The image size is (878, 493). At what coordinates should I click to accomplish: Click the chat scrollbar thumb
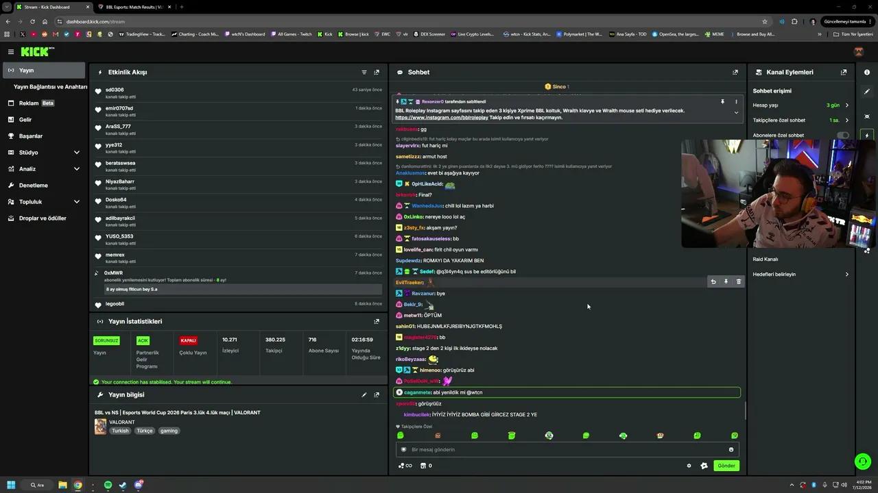[746, 411]
